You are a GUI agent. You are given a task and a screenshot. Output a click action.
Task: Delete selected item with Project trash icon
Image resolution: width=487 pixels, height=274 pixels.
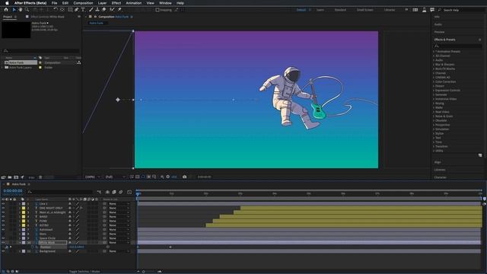tap(40, 177)
